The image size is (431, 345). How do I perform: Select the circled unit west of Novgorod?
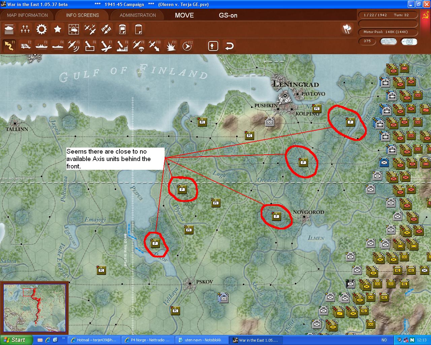pos(276,216)
